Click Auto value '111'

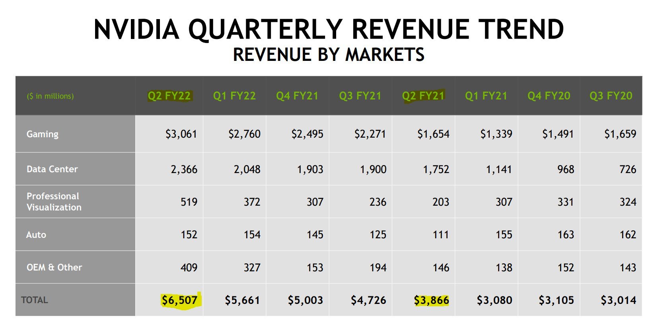point(441,235)
